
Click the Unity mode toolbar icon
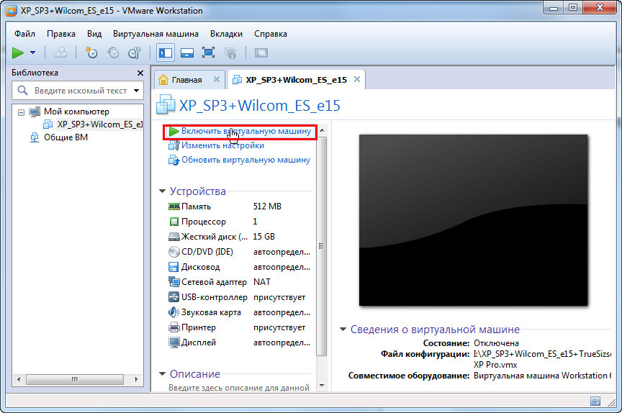tap(230, 53)
